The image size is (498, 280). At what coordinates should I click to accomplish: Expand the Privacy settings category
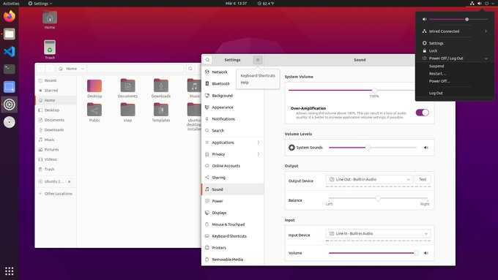(x=232, y=154)
